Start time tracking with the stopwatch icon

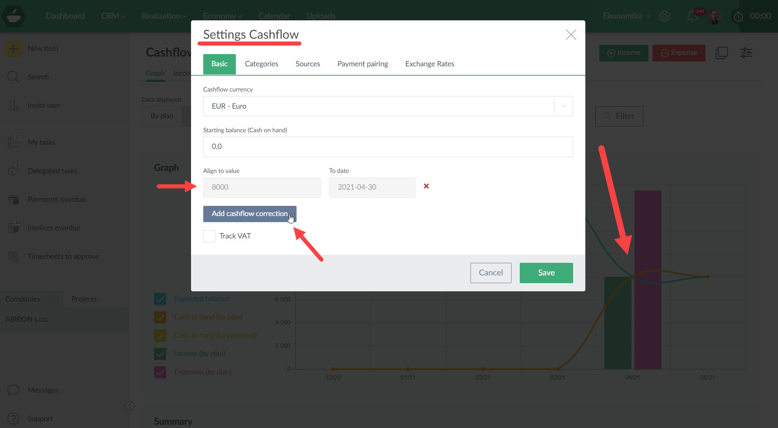(x=738, y=16)
